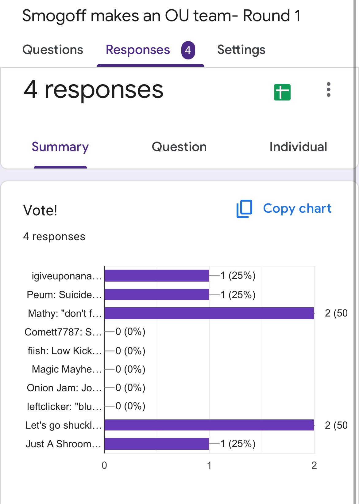Click the Let's go shuckl chart bar

point(209,425)
